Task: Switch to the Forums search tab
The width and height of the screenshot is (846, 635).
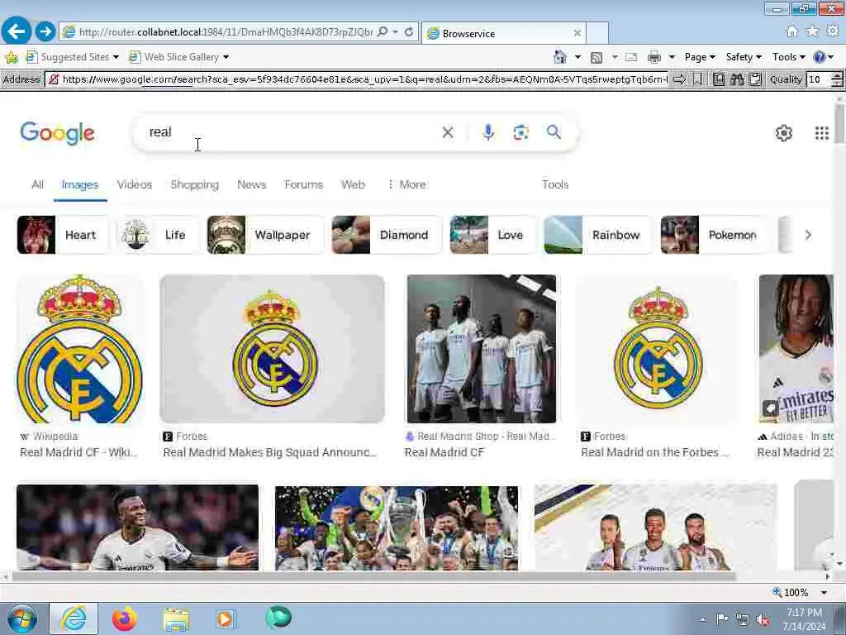Action: (304, 184)
